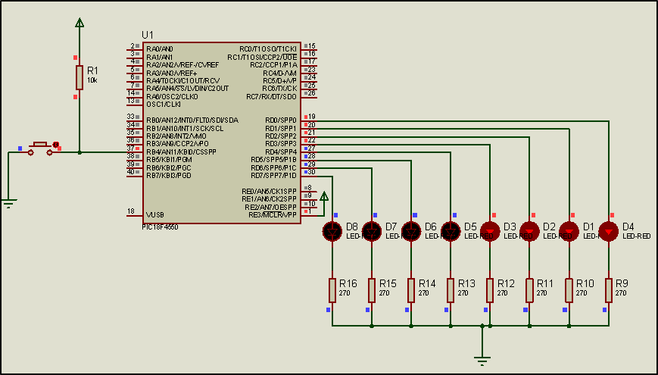
Task: Click LED D8 symbol
Action: tap(332, 231)
